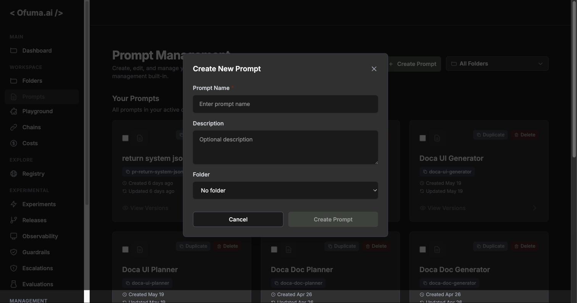Delete the Doca UI Generator prompt
Image resolution: width=577 pixels, height=303 pixels.
tap(525, 135)
